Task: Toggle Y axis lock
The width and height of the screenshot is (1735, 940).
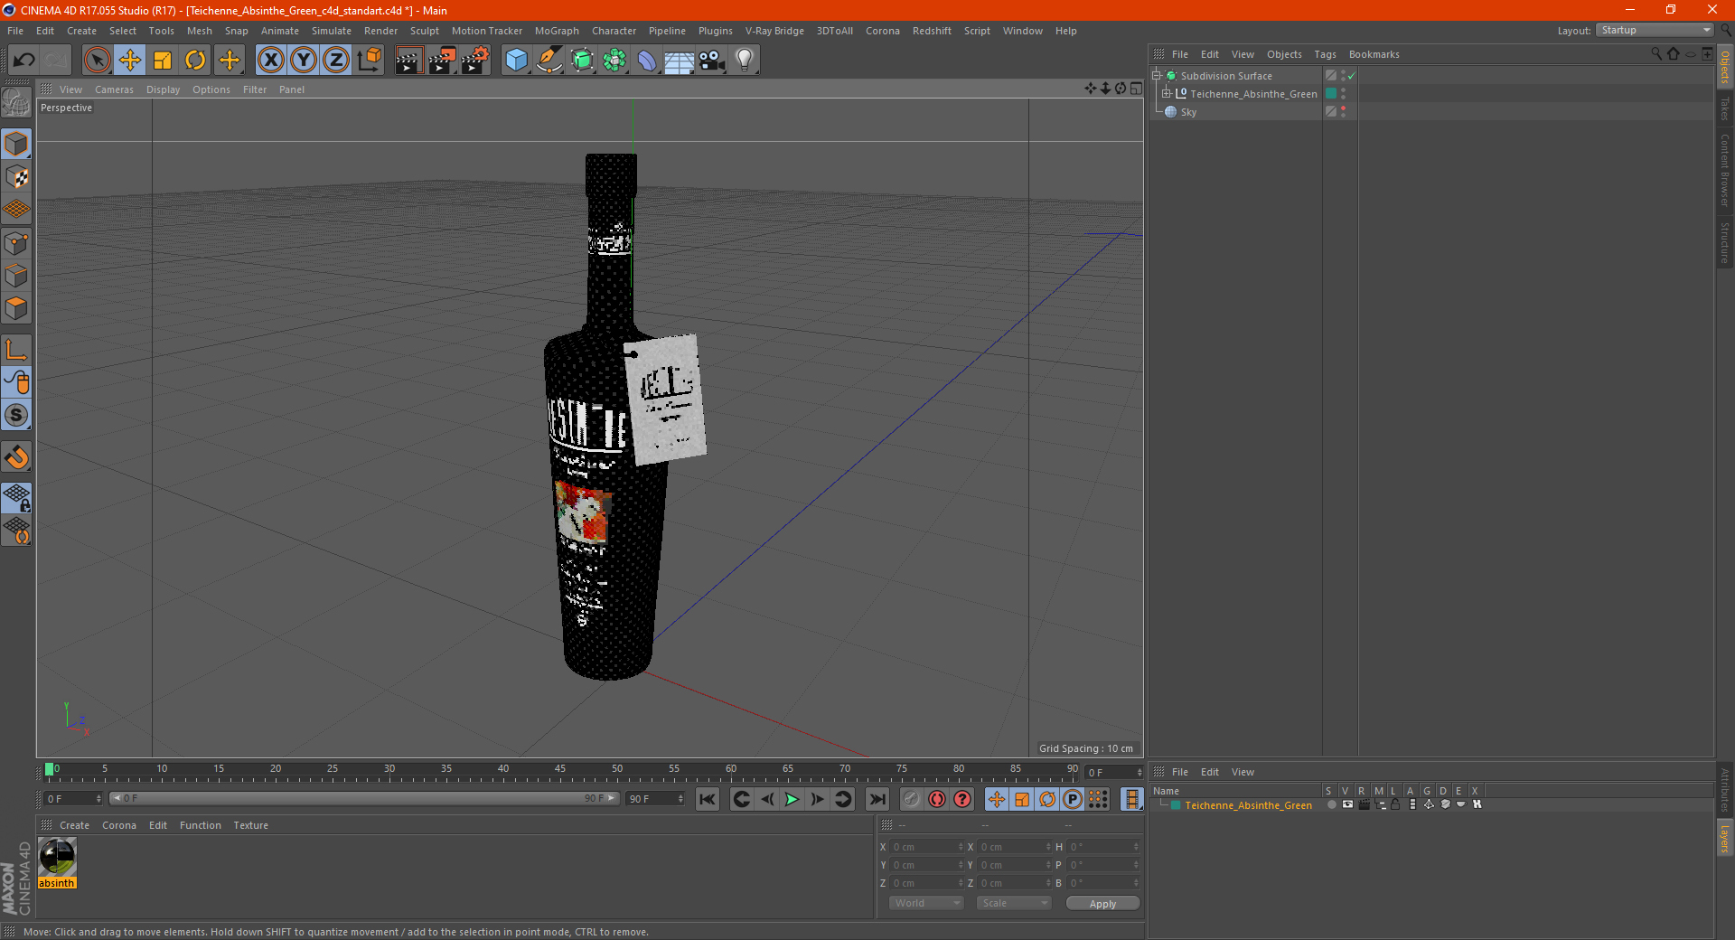Action: [x=304, y=61]
